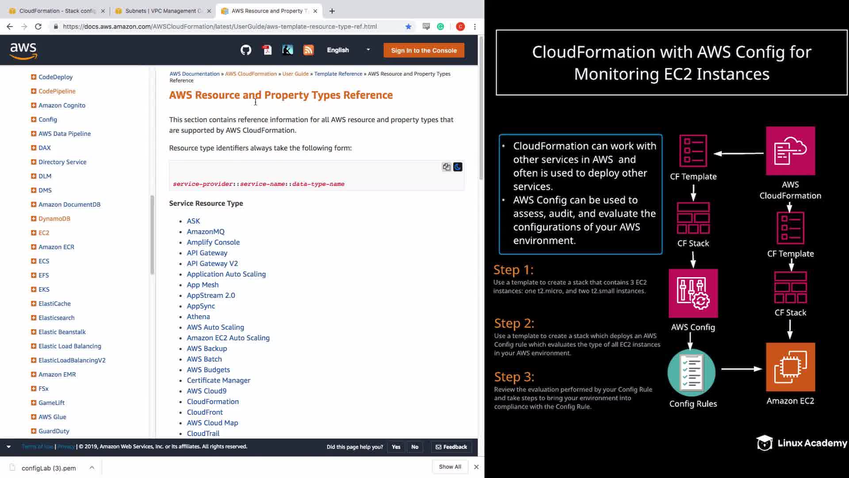Open the Kindle version icon
Viewport: 849px width, 478px height.
[x=287, y=50]
